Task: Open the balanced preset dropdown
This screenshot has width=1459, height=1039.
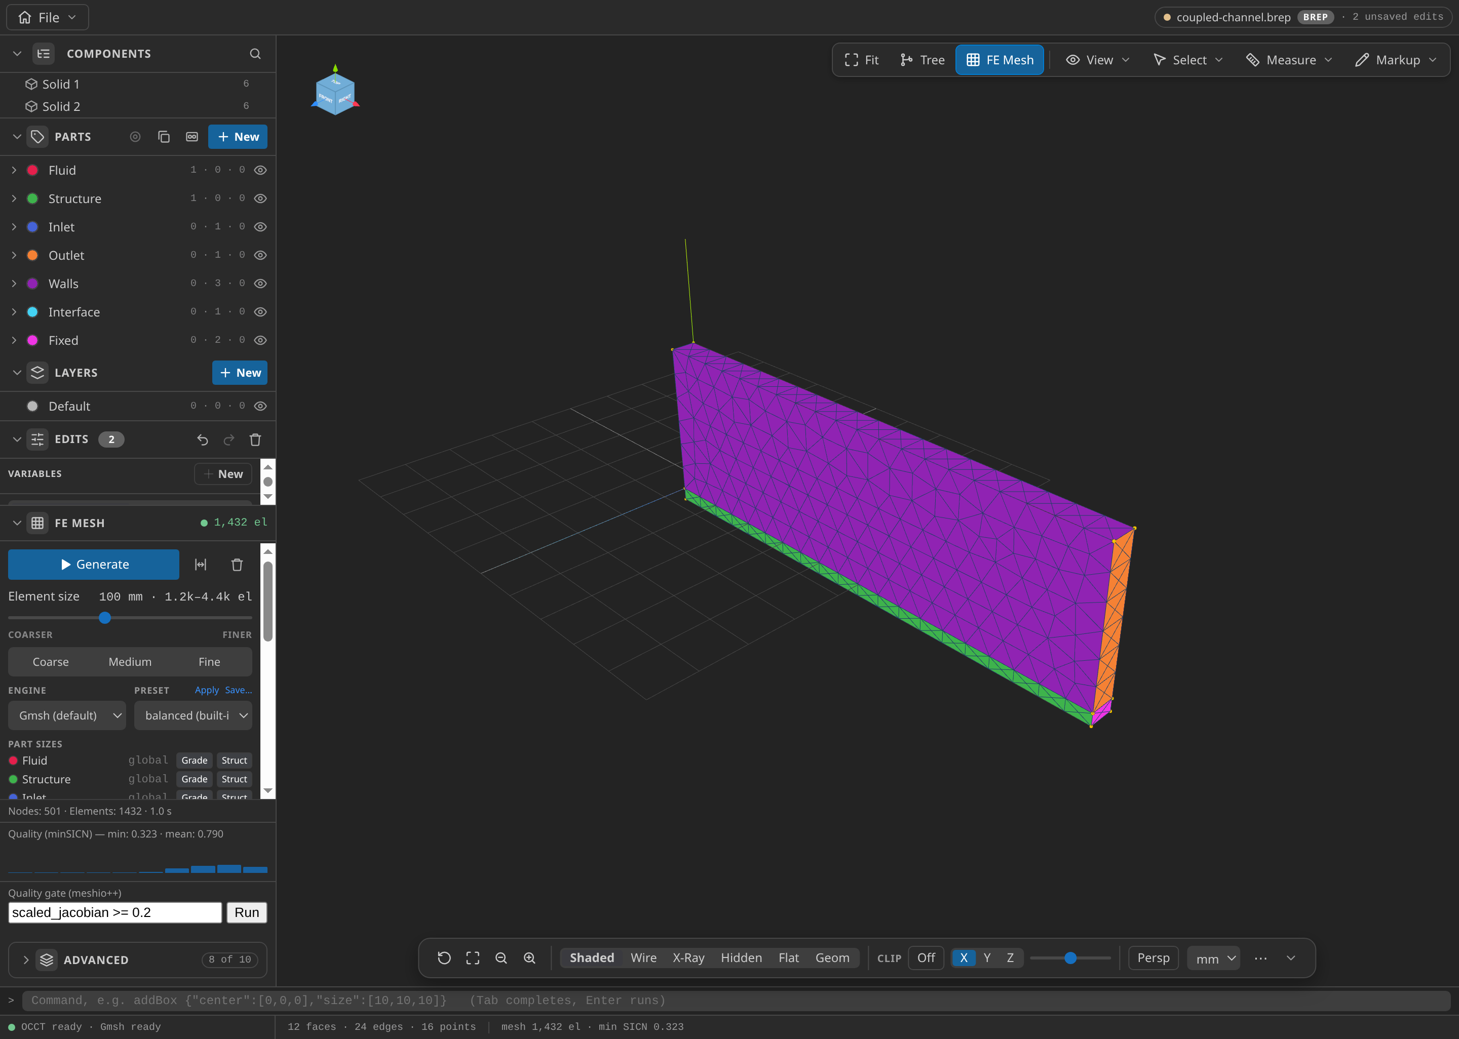Action: coord(193,715)
